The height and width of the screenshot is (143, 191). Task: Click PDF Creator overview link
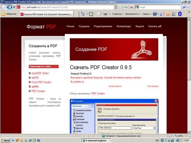[98, 93]
